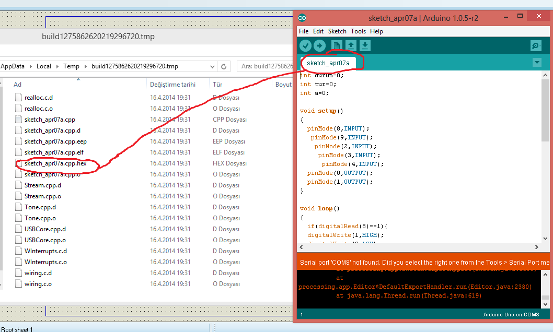
Task: Open the Sketch menu
Action: [x=337, y=31]
